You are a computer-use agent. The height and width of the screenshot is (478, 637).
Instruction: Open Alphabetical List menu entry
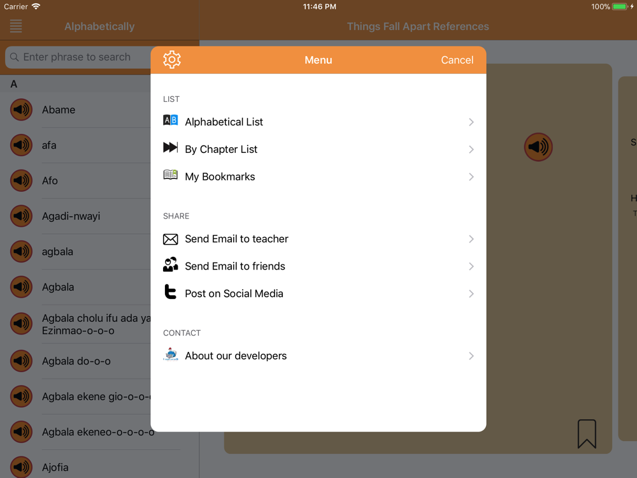(318, 122)
